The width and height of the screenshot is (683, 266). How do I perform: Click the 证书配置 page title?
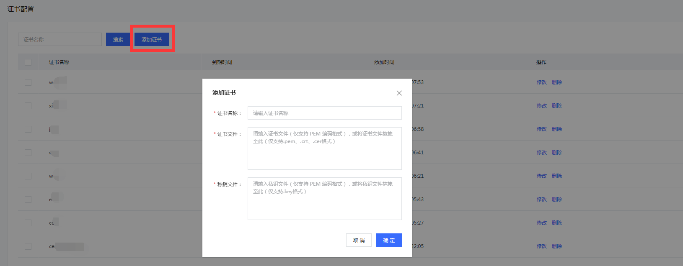(x=21, y=9)
